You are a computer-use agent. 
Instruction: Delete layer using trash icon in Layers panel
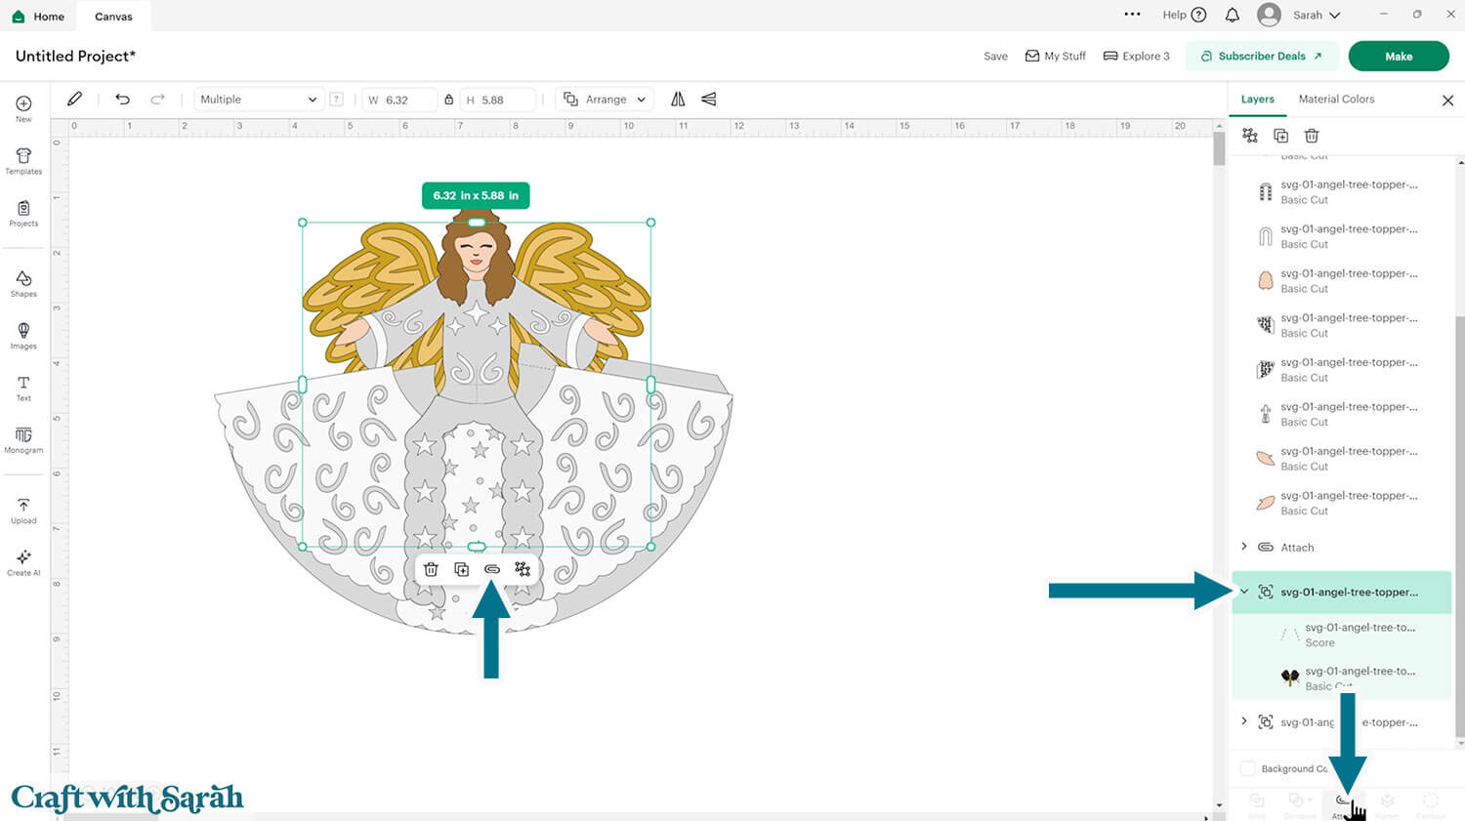coord(1312,136)
